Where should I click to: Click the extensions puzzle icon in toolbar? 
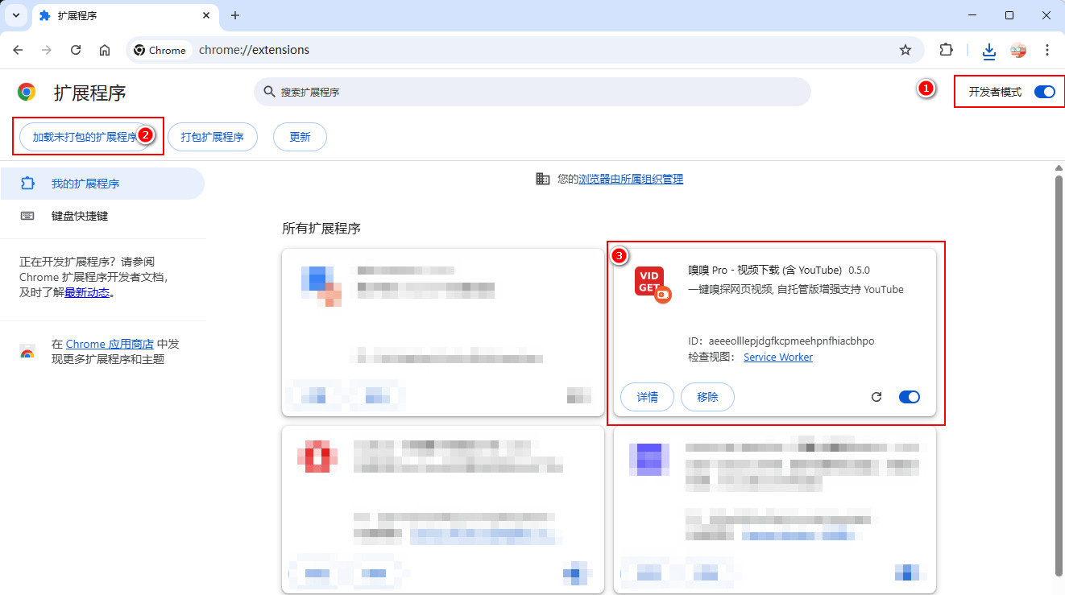pyautogui.click(x=946, y=49)
